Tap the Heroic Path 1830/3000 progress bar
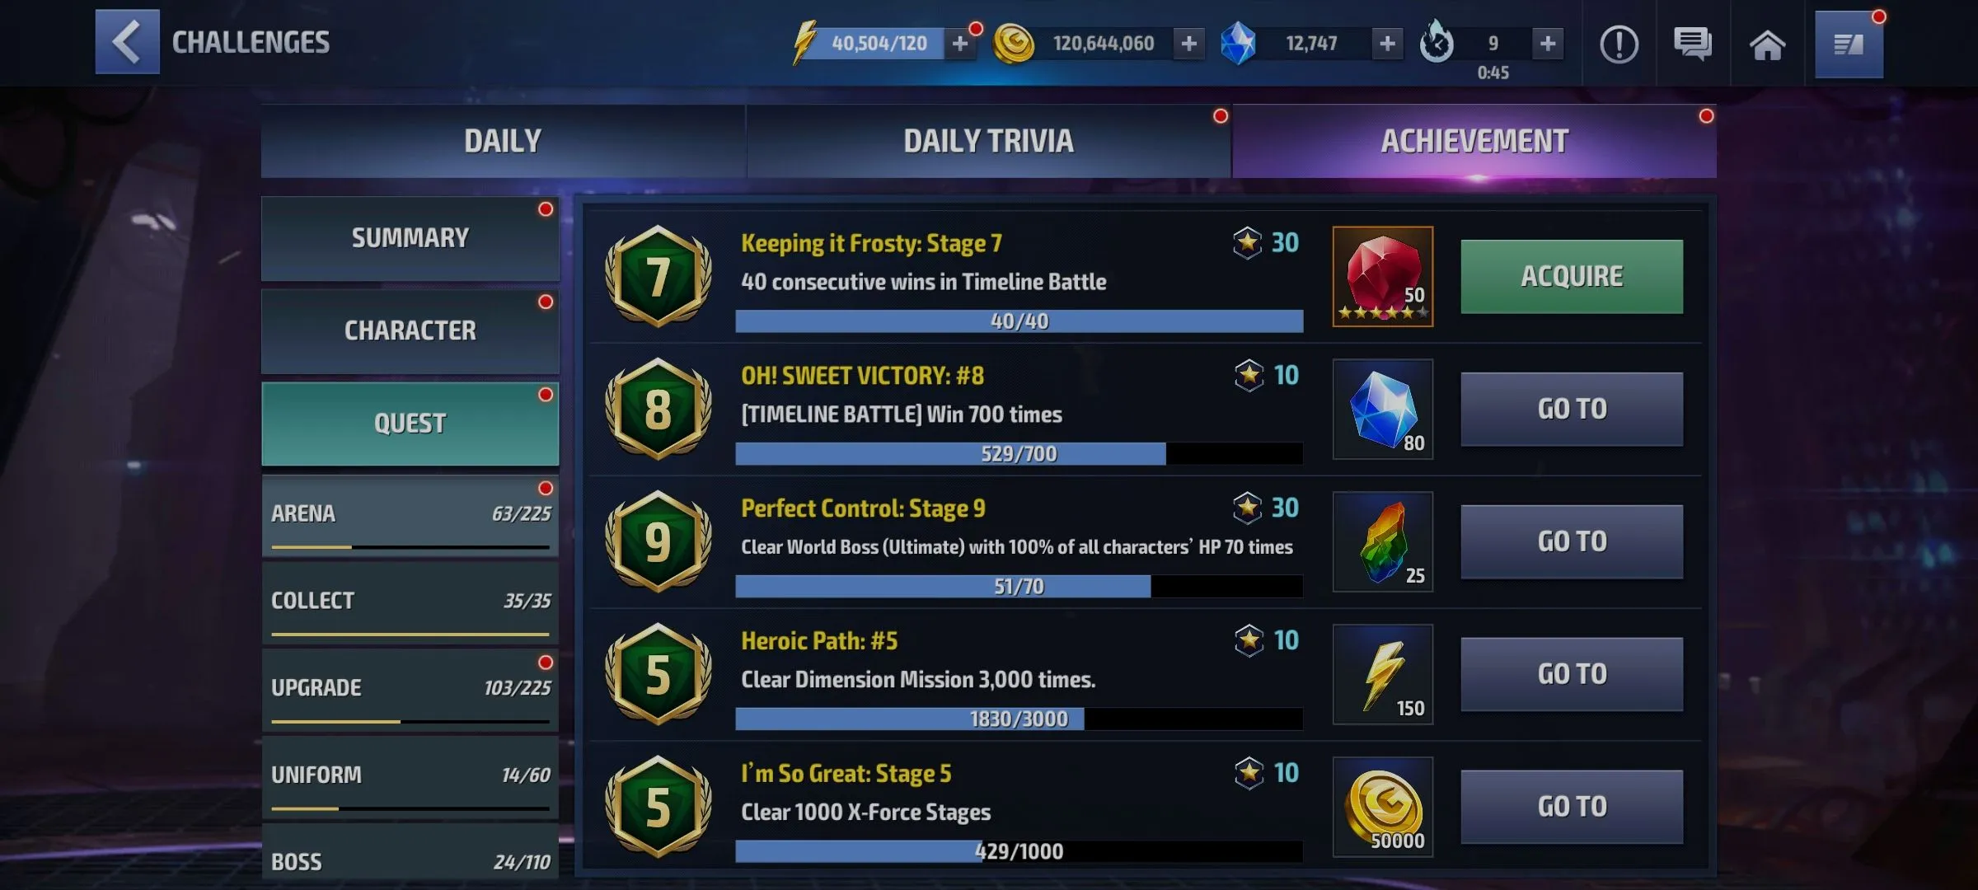Image resolution: width=1978 pixels, height=890 pixels. pos(1019,719)
